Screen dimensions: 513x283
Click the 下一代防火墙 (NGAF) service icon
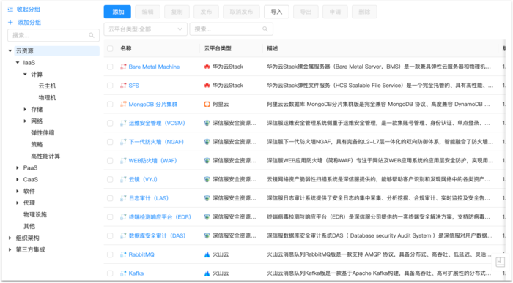tap(123, 142)
